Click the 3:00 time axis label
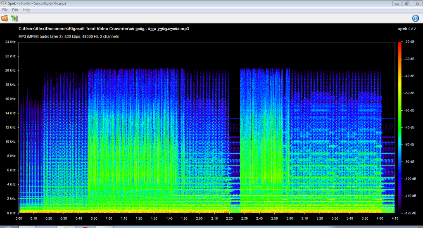The width and height of the screenshot is (423, 228). pos(290,218)
